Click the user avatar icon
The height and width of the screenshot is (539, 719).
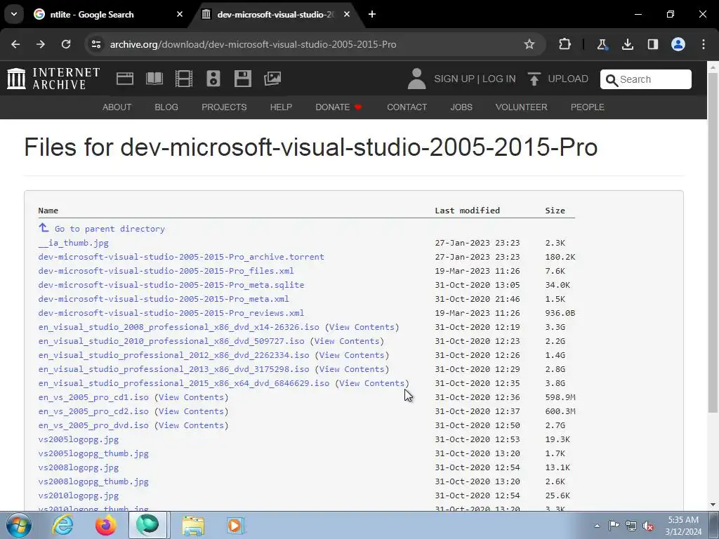point(416,79)
